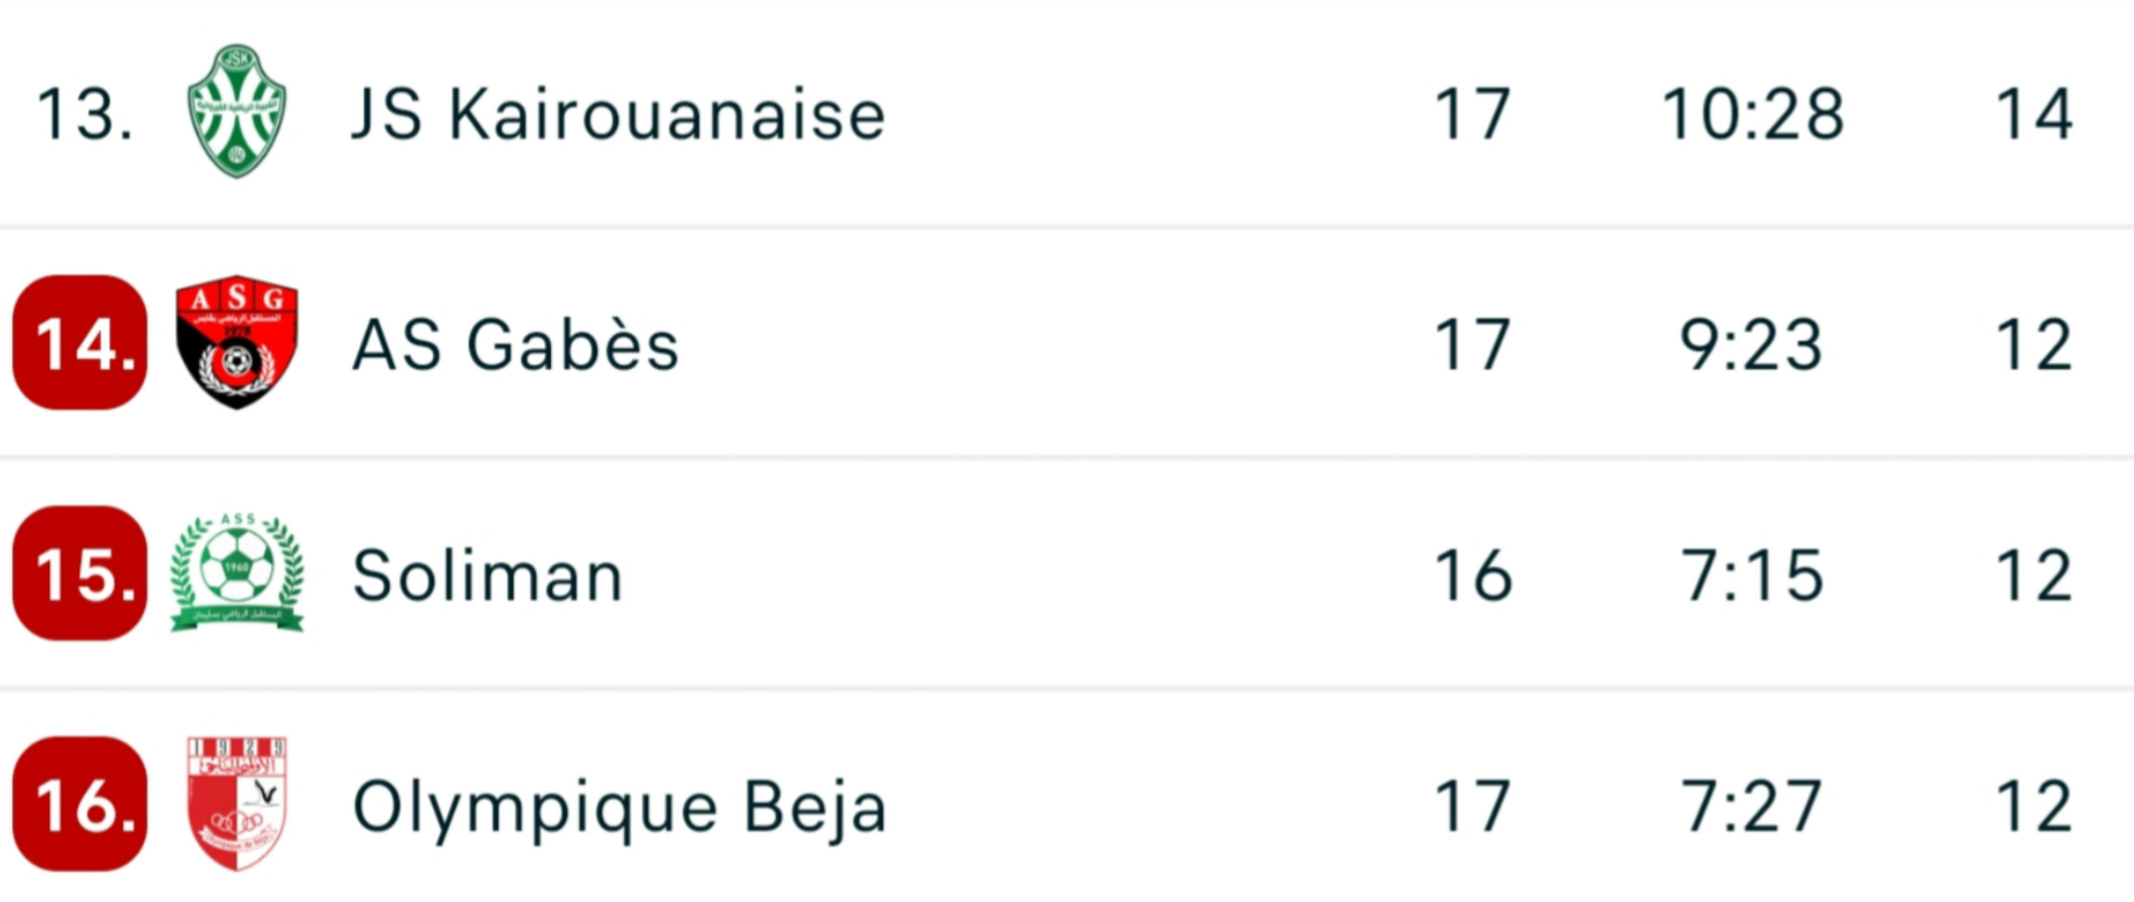This screenshot has height=902, width=2134.
Task: Click JS Kairouanaise's 14 points value
Action: (2034, 114)
